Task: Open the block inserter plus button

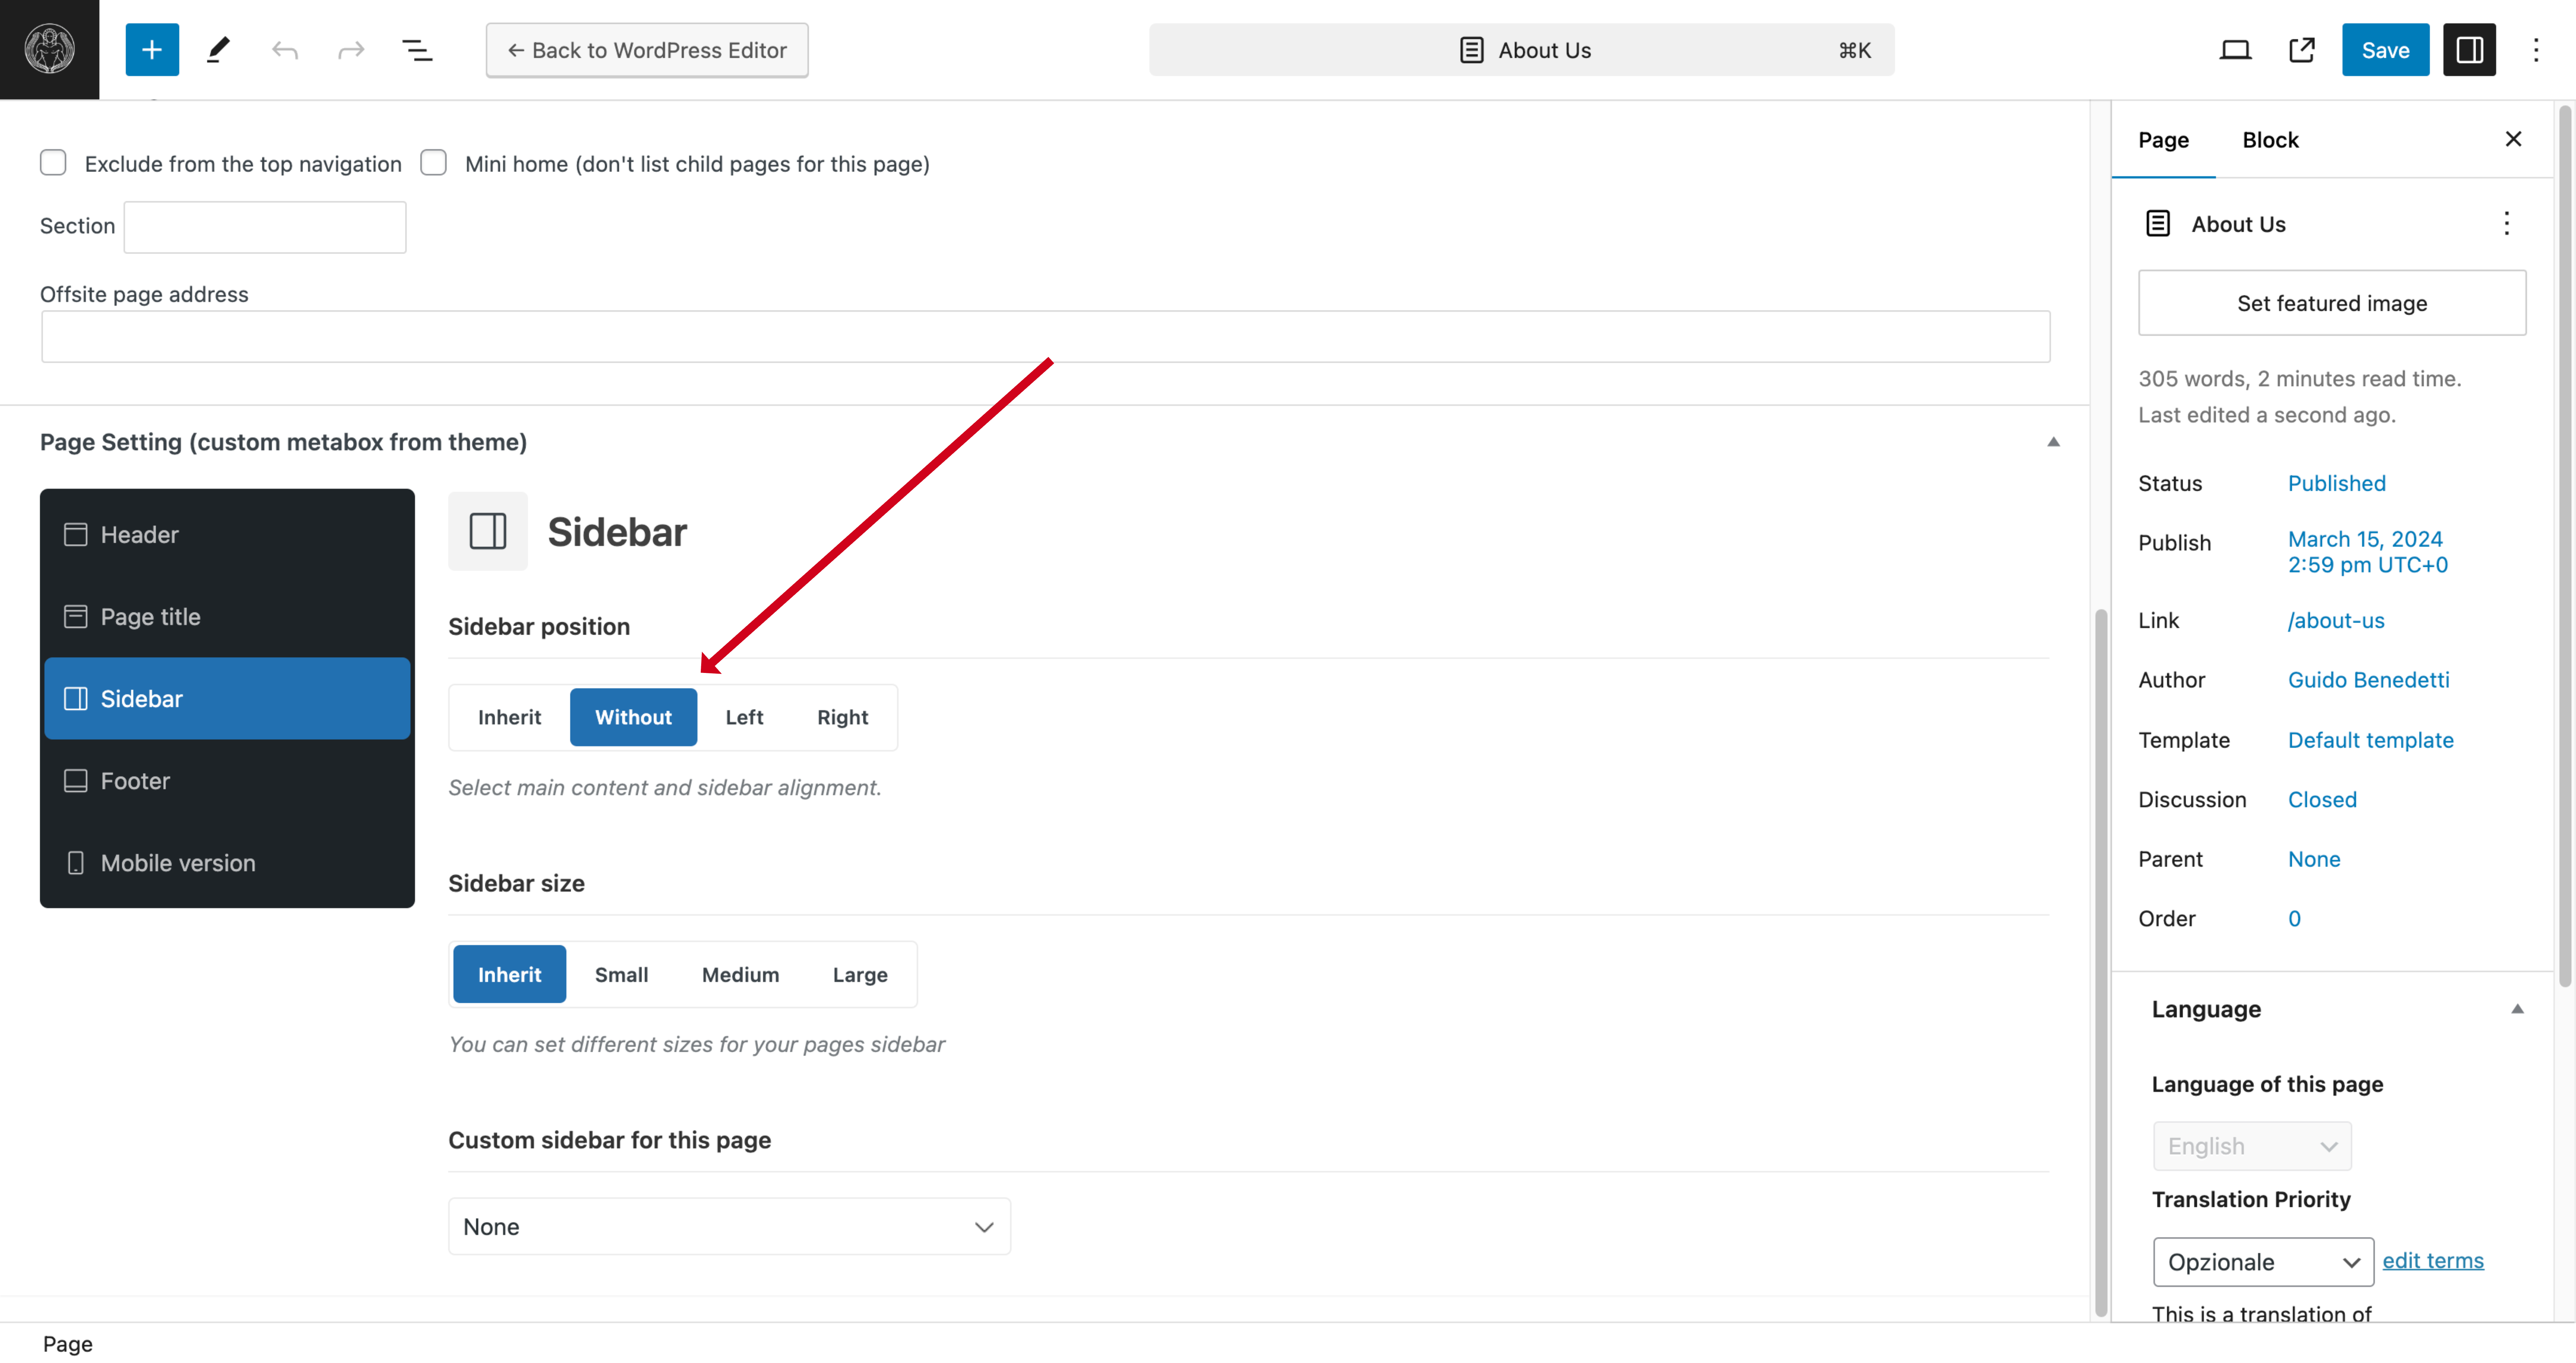Action: tap(152, 50)
